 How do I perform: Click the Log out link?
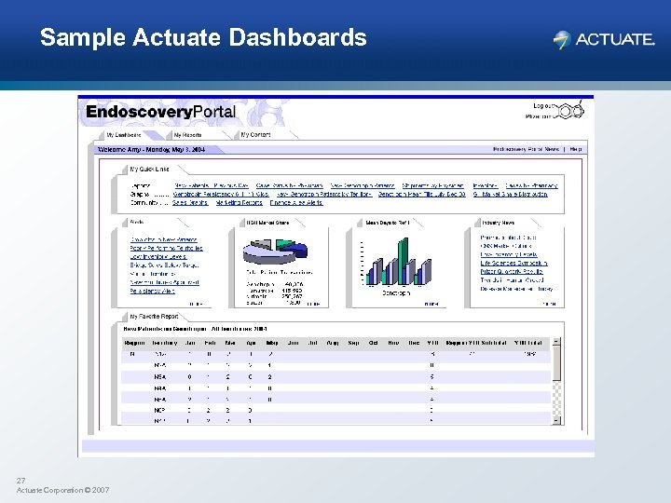tap(543, 105)
